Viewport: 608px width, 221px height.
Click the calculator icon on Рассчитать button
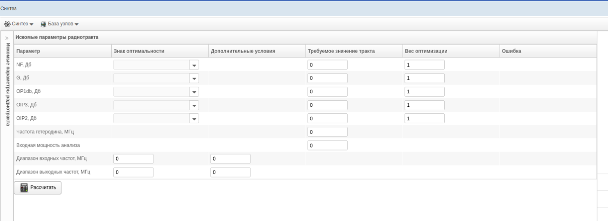point(24,187)
